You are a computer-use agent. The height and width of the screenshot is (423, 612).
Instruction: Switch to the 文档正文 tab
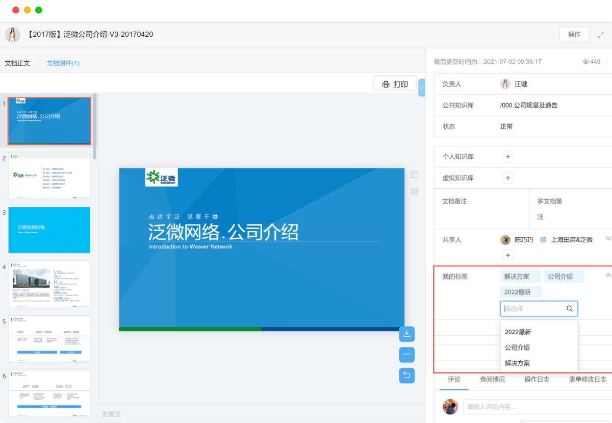click(17, 63)
